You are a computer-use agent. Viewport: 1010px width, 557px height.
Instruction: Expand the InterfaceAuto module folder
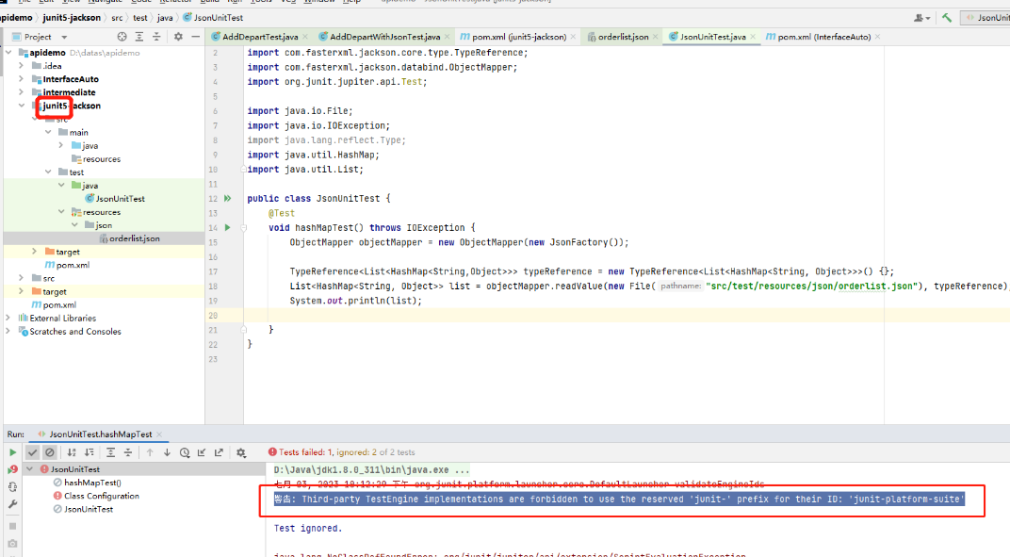tap(22, 79)
